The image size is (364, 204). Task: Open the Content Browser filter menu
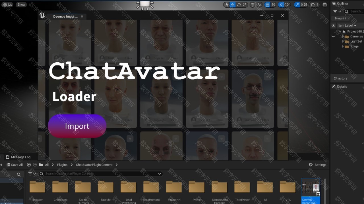[32, 174]
